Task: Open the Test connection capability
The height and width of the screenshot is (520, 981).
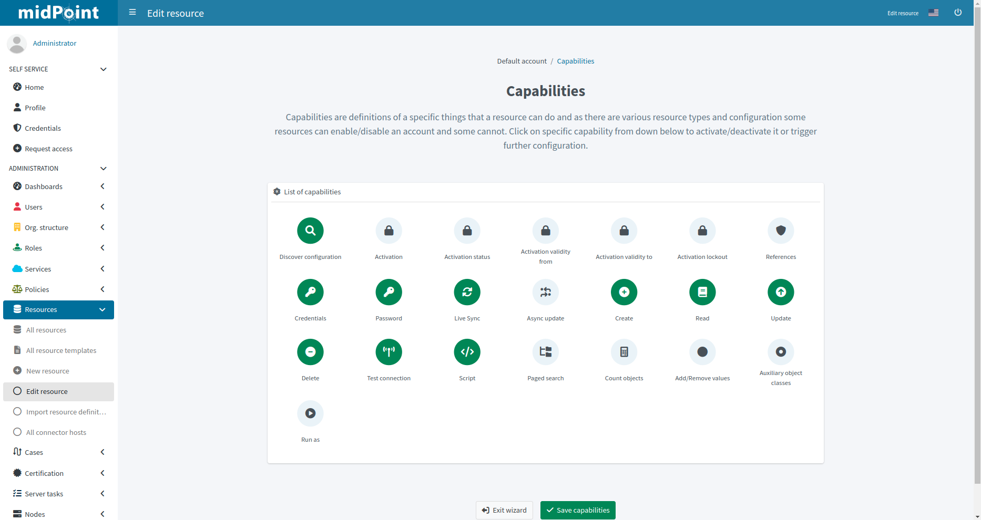Action: 389,352
